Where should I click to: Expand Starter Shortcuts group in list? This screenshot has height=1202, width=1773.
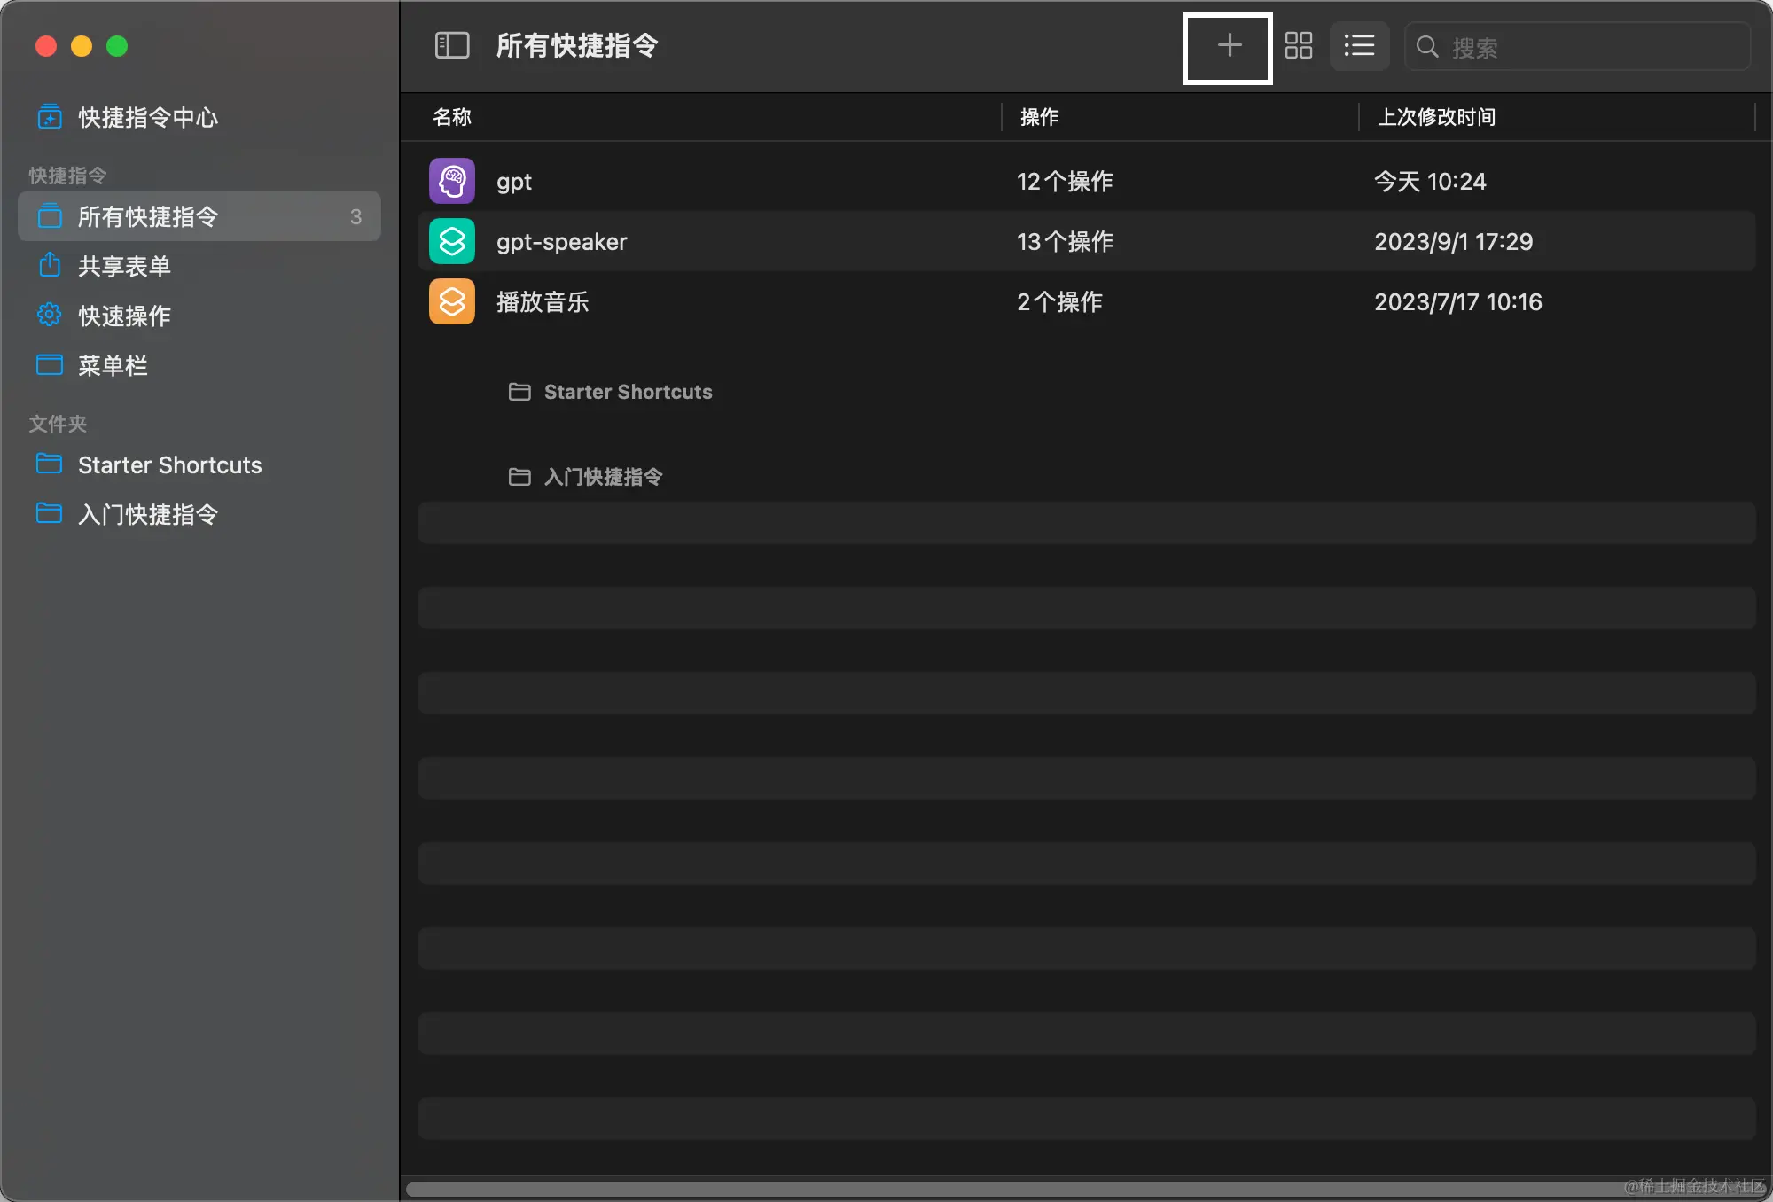[x=627, y=392]
